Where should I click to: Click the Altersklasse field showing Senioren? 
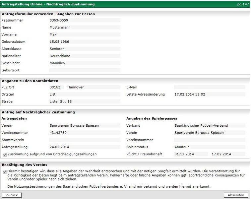(85, 49)
